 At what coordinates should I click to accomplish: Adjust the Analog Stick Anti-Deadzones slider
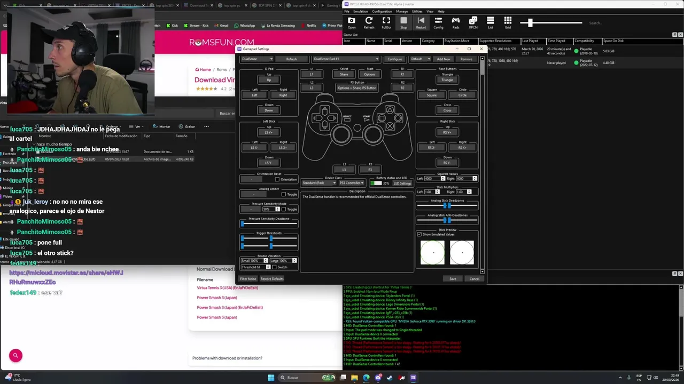point(447,220)
